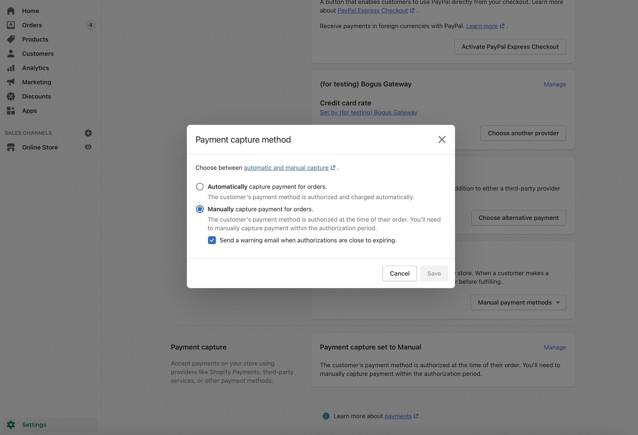Viewport: 638px width, 435px height.
Task: Close the Payment capture method dialog
Action: pos(442,139)
